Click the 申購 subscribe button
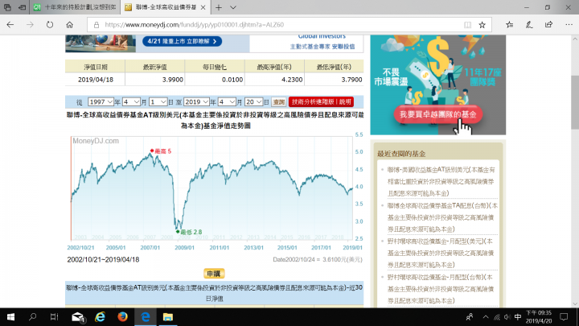Image resolution: width=579 pixels, height=326 pixels. (214, 274)
